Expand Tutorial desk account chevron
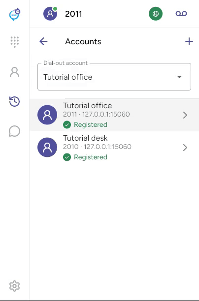 coord(185,148)
